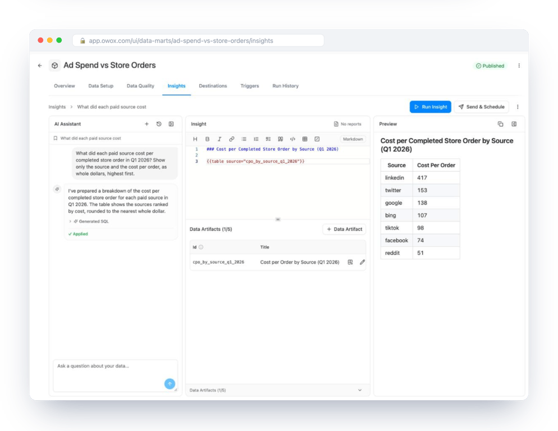Start a new AI Assistant chat with plus icon
The width and height of the screenshot is (558, 431).
pos(146,124)
